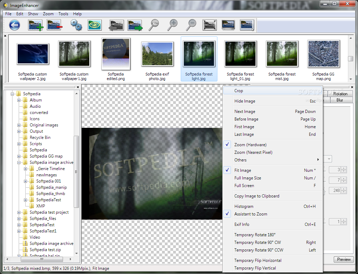
Task: Select Copy Image to Clipboard
Action: [x=272, y=196]
